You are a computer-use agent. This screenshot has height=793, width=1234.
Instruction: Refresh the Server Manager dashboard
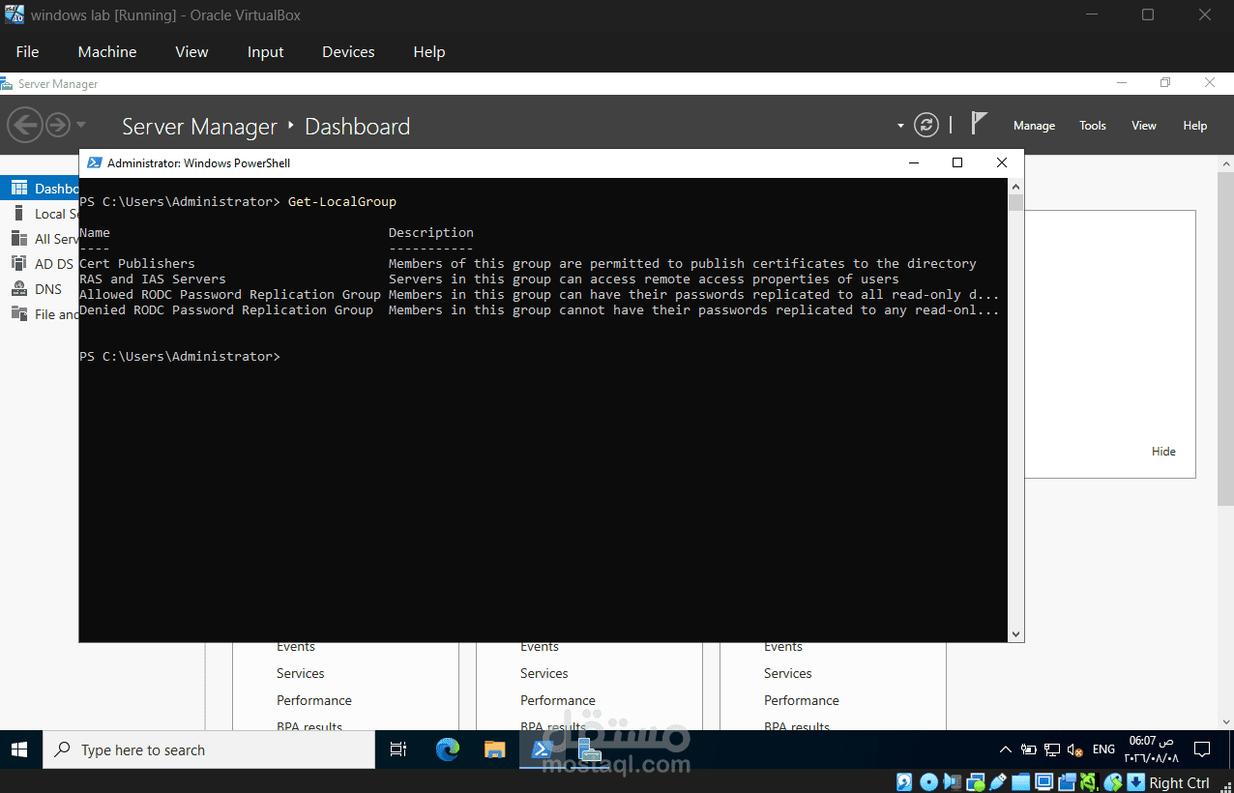tap(926, 125)
